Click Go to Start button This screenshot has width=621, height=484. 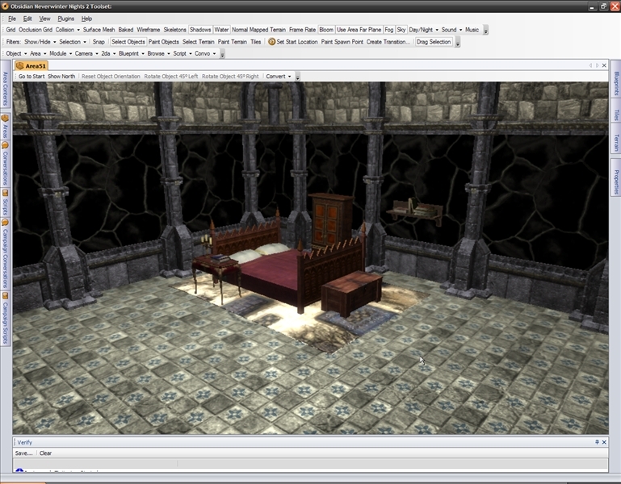click(31, 77)
